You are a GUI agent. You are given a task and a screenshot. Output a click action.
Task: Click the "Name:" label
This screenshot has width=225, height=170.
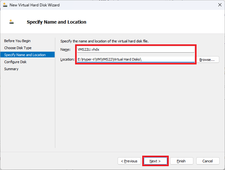pyautogui.click(x=65, y=49)
